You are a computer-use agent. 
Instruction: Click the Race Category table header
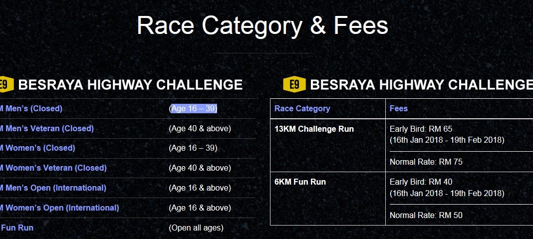pyautogui.click(x=302, y=109)
